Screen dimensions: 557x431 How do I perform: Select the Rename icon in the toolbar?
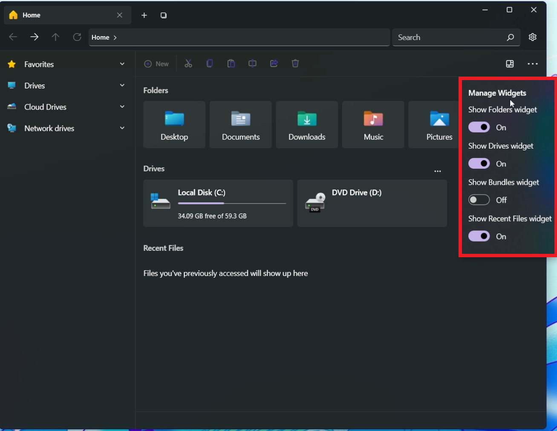[252, 63]
